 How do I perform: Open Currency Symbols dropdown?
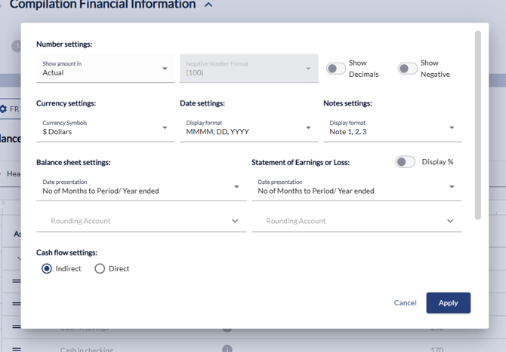tap(105, 127)
